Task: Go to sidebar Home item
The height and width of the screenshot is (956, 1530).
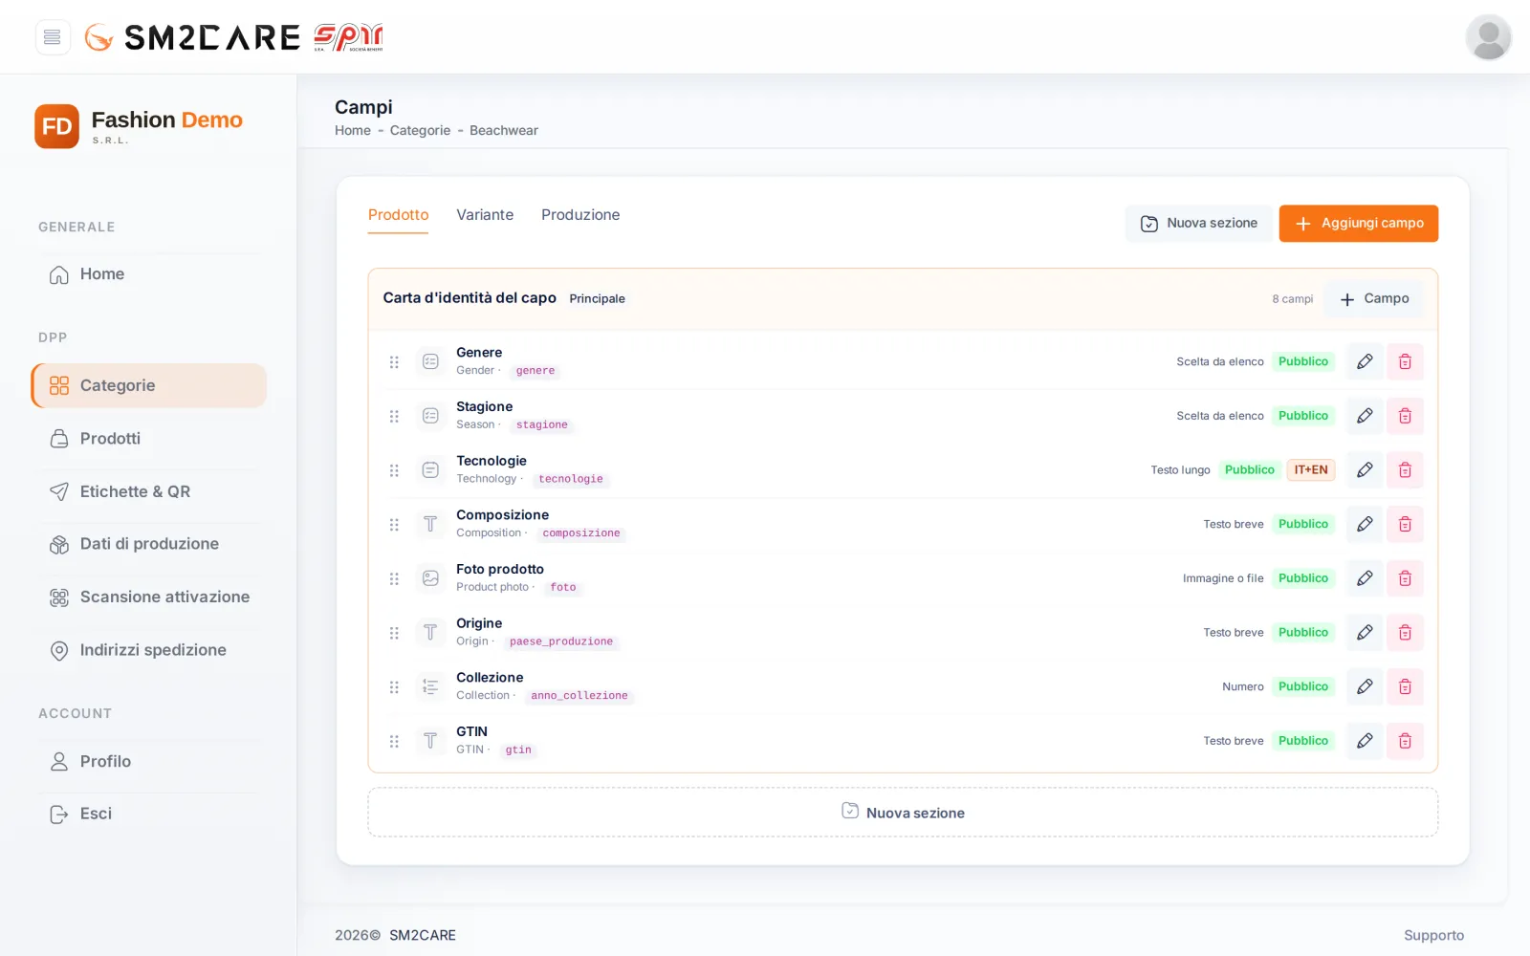Action: pyautogui.click(x=149, y=274)
